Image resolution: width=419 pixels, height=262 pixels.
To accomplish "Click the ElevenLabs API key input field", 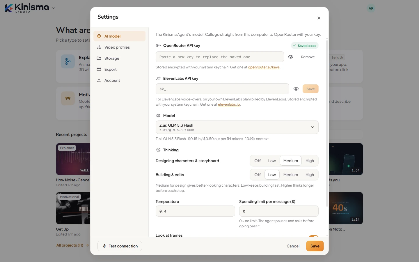I will [222, 89].
